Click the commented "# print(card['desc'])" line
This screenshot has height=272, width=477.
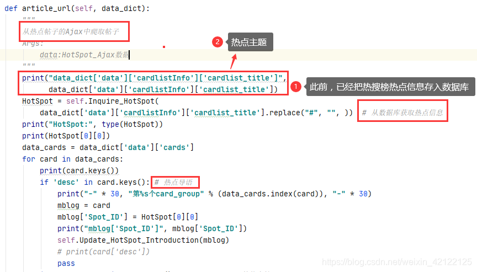103,252
